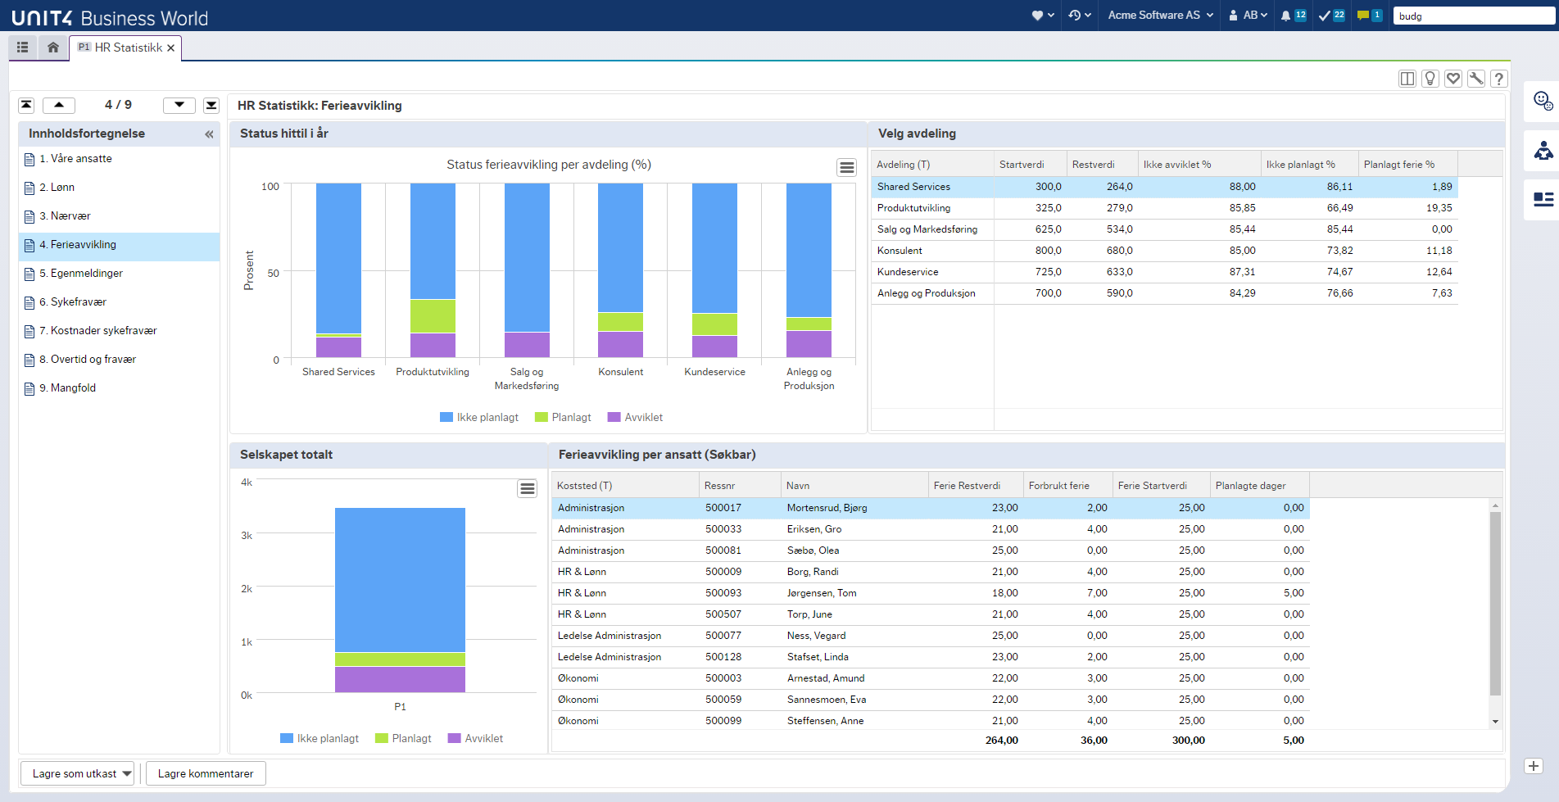Open the favorites heart menu in header
1559x802 pixels.
coord(1042,15)
